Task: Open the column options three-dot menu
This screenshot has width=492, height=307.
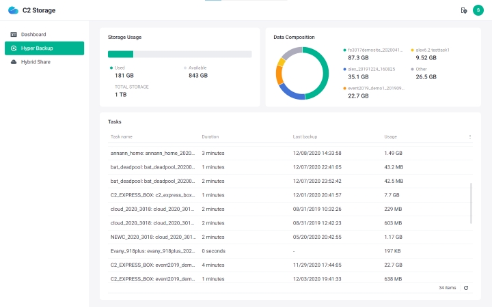Action: click(x=469, y=136)
